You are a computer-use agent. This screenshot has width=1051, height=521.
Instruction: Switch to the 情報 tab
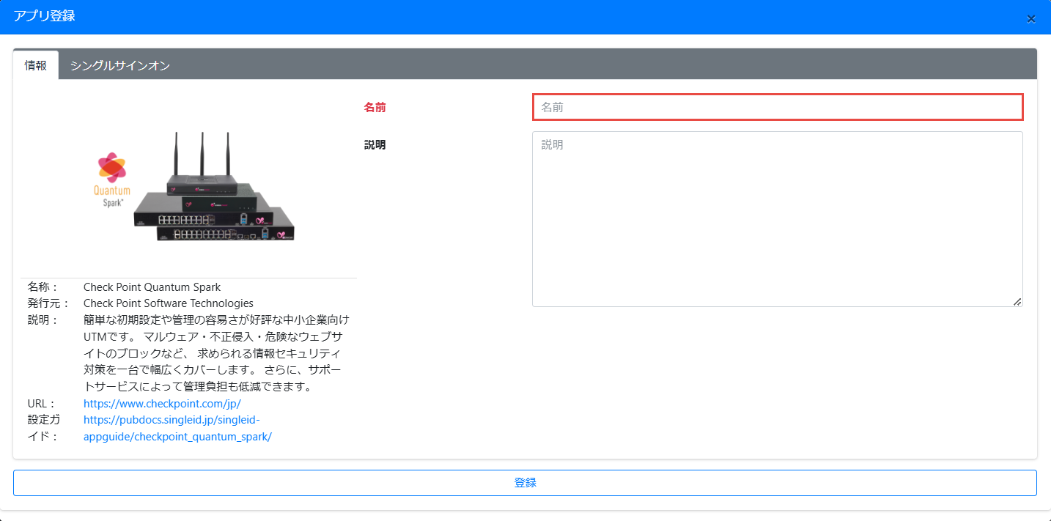tap(36, 65)
